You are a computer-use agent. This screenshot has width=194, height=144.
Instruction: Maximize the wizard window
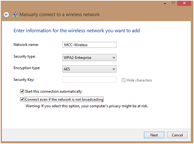(x=173, y=3)
